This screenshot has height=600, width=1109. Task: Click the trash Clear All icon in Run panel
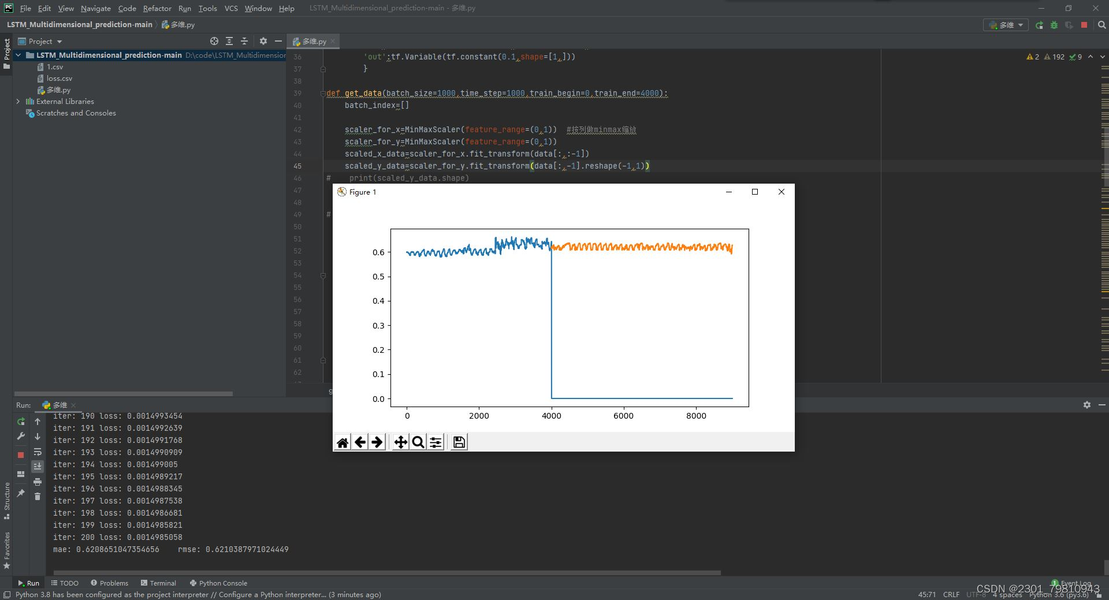38,497
